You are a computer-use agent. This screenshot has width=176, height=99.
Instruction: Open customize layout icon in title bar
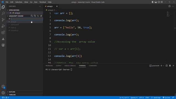point(162,2)
